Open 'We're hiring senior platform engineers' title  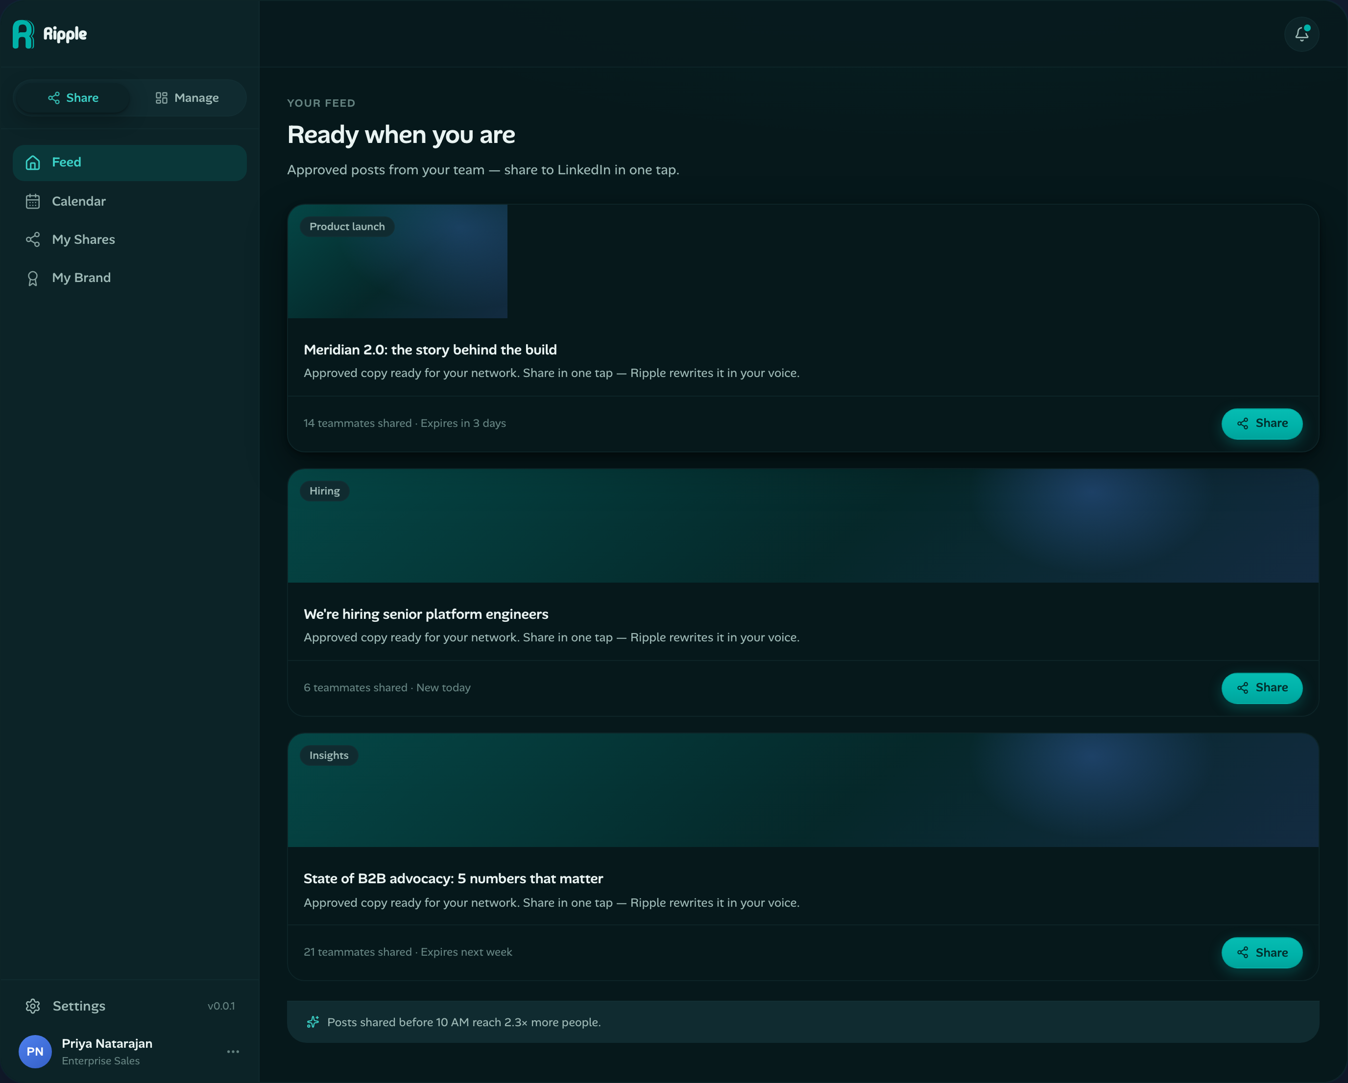(x=426, y=614)
